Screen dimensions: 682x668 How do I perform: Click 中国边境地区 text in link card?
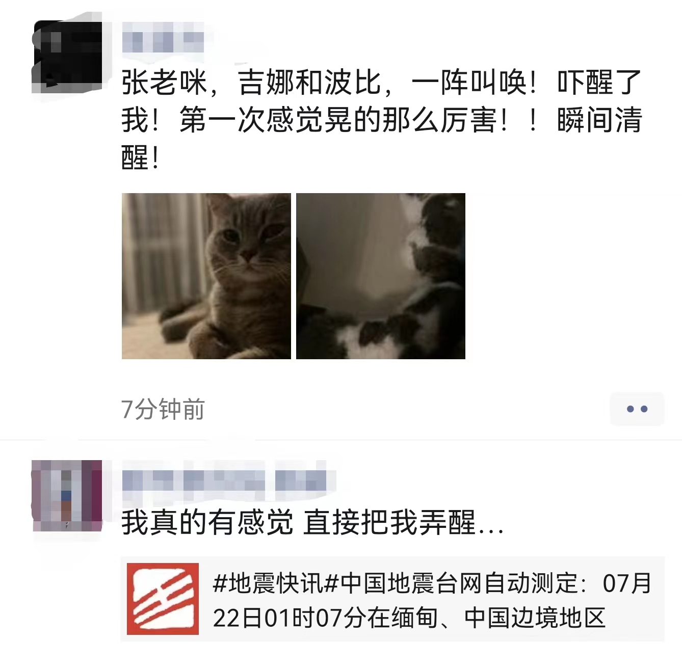[x=535, y=618]
